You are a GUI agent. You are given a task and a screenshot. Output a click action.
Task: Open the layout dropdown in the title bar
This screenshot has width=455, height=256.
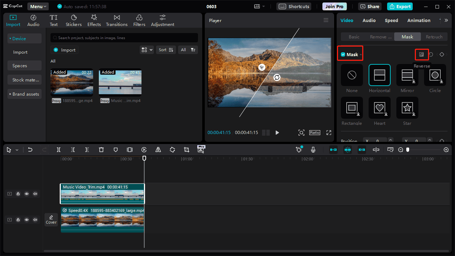coord(260,6)
